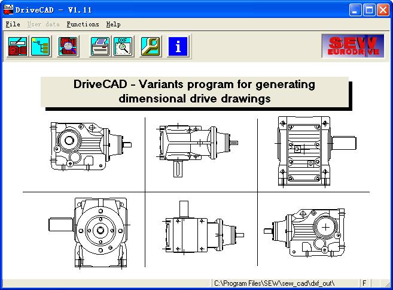Click the dxf_out path in status bar
The width and height of the screenshot is (393, 290).
[x=274, y=283]
